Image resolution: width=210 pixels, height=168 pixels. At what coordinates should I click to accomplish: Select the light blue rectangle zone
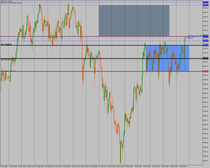[x=168, y=58]
